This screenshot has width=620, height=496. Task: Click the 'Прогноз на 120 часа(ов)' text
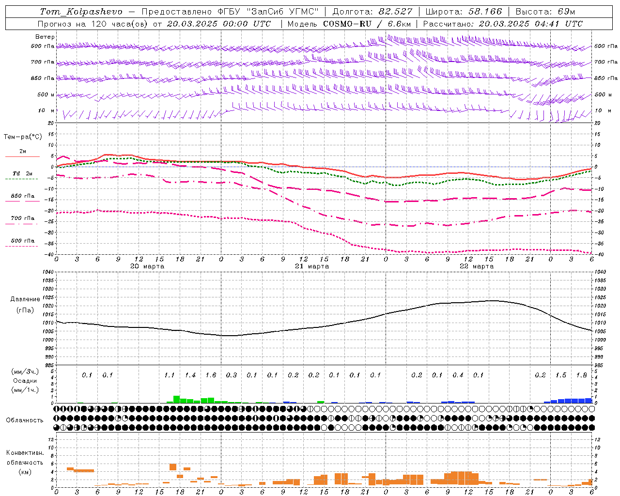[93, 24]
